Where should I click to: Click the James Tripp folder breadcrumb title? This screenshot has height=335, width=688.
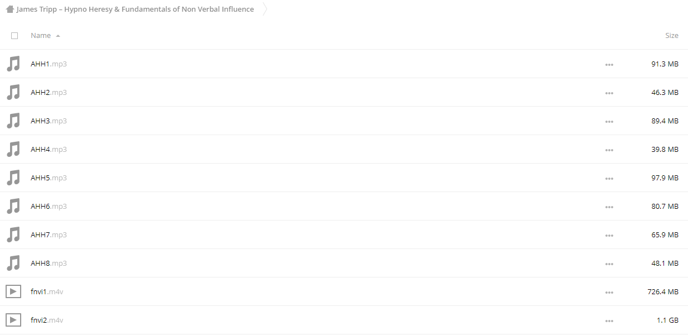135,9
